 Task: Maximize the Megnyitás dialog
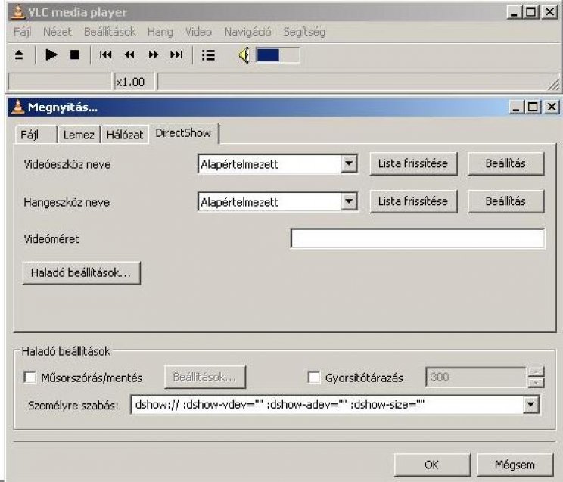tap(533, 107)
